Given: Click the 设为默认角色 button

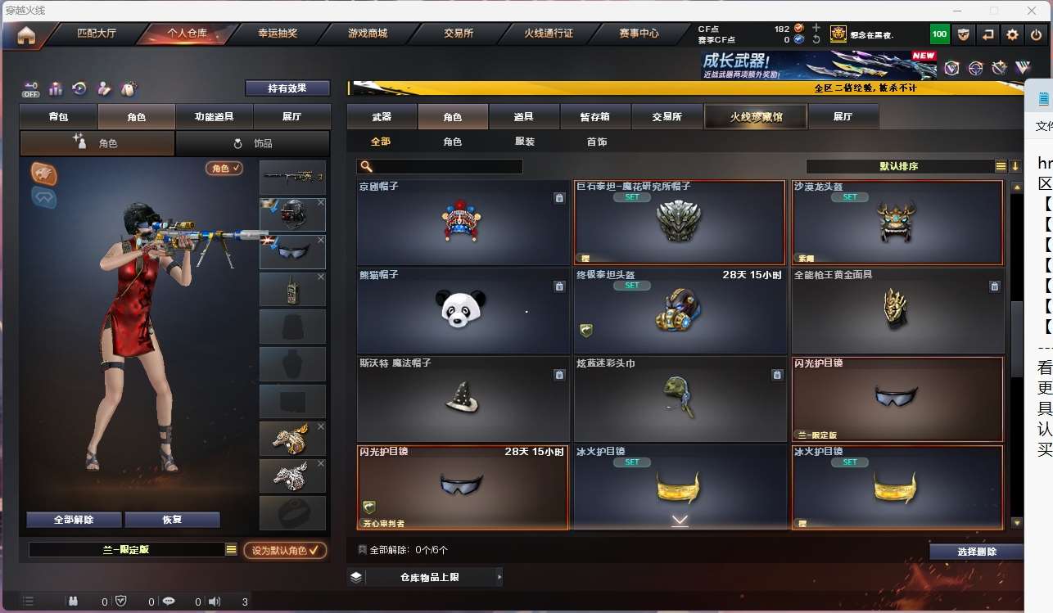Looking at the screenshot, I should point(285,550).
